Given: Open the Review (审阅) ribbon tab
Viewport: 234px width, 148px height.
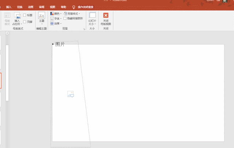Looking at the screenshot, I should pos(41,7).
